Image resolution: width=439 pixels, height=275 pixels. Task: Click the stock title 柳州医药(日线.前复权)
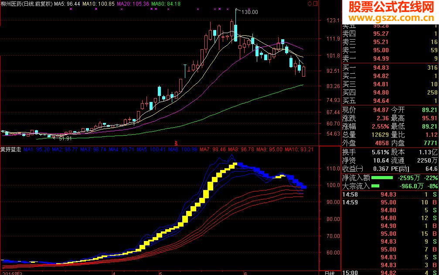coord(27,4)
